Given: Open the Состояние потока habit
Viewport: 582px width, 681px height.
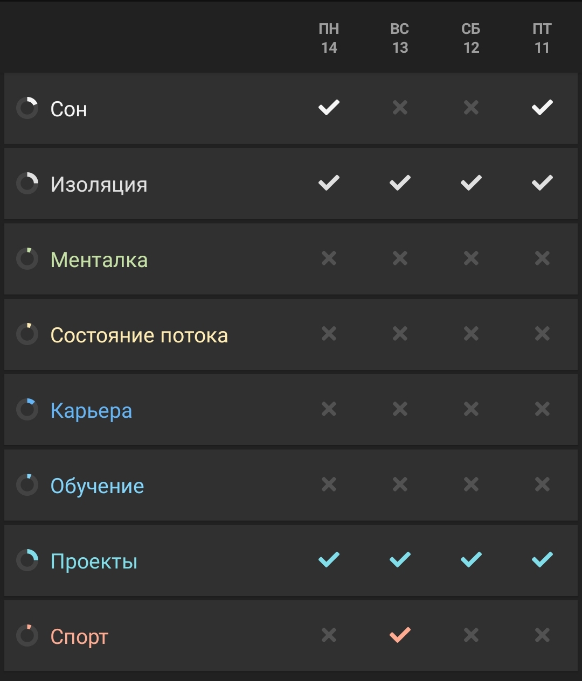Looking at the screenshot, I should click(139, 335).
